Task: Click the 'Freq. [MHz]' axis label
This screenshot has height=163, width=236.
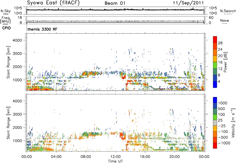Action: click(x=5, y=20)
